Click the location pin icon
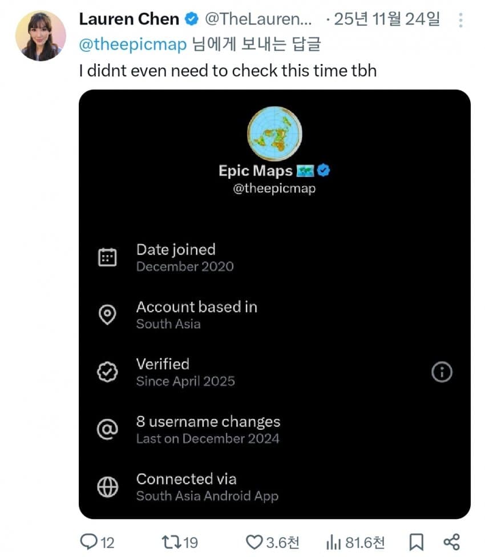This screenshot has height=557, width=485. (x=108, y=315)
